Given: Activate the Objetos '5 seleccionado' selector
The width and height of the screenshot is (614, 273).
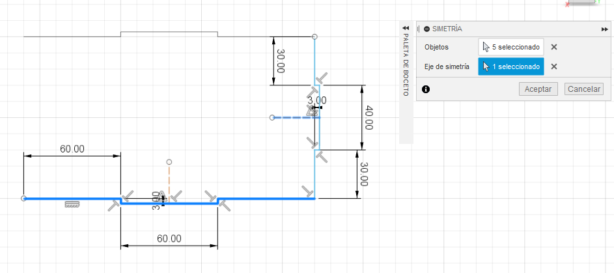Looking at the screenshot, I should 511,47.
